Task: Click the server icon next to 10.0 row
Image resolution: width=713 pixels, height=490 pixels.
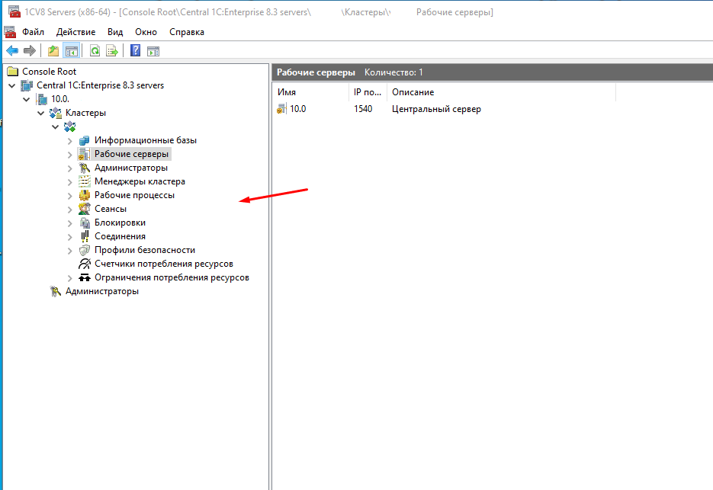Action: pyautogui.click(x=281, y=109)
